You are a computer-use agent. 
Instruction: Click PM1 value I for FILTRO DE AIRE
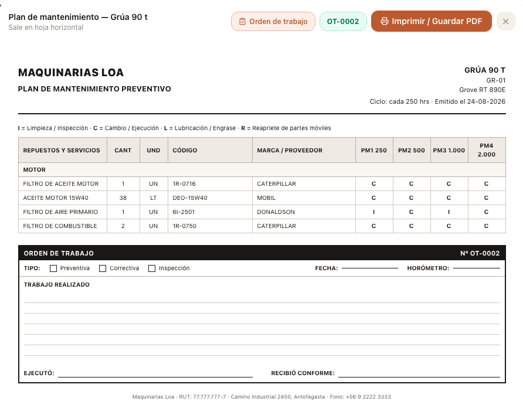[374, 212]
